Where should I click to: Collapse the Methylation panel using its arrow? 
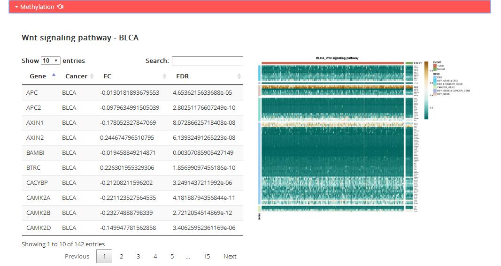coord(16,7)
